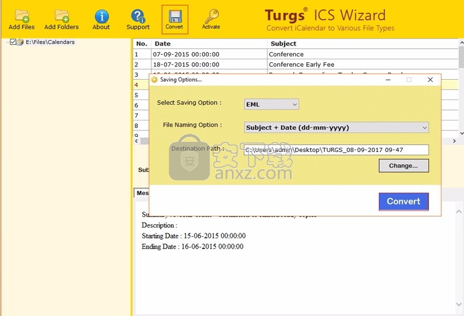Click the No. column header
The image size is (464, 316).
(x=142, y=44)
